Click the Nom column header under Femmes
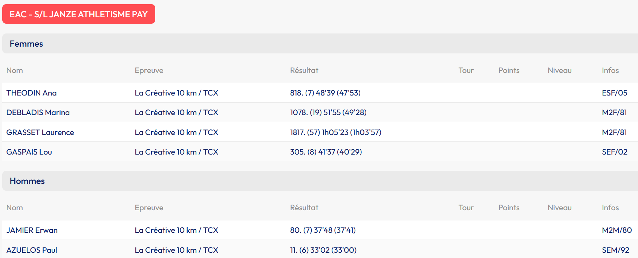 click(15, 71)
